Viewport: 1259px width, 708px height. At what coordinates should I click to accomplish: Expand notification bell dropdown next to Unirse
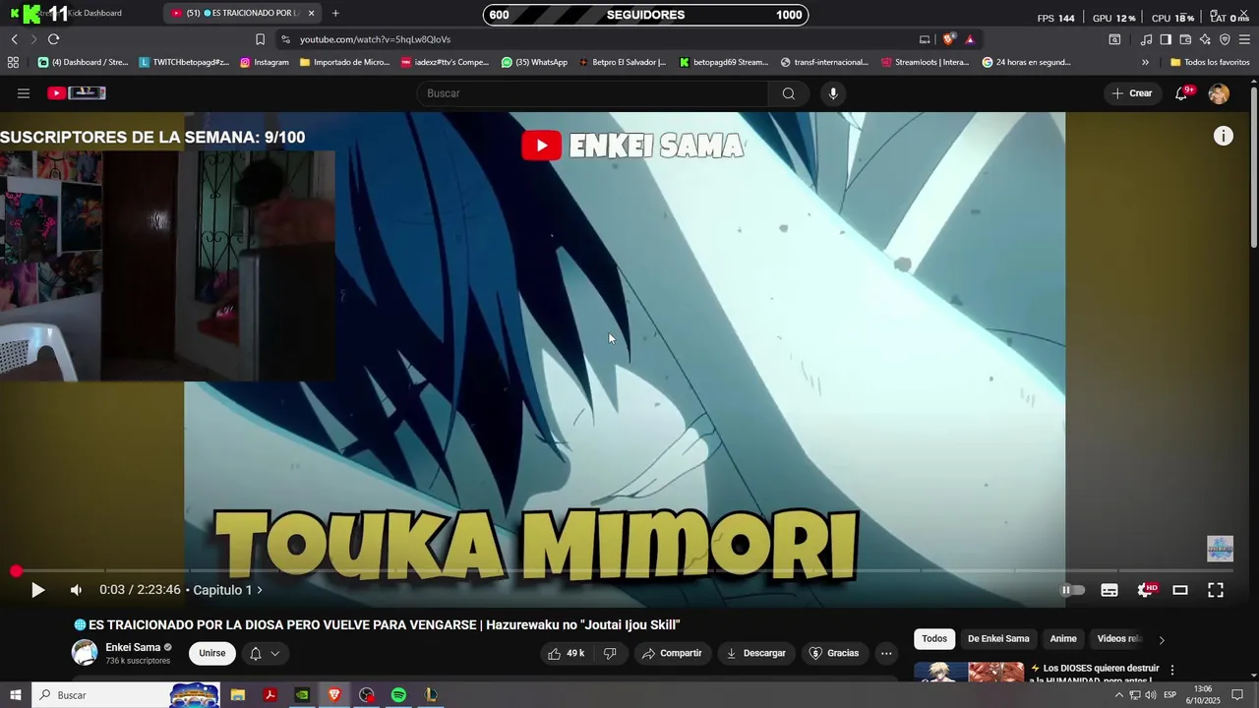point(265,653)
